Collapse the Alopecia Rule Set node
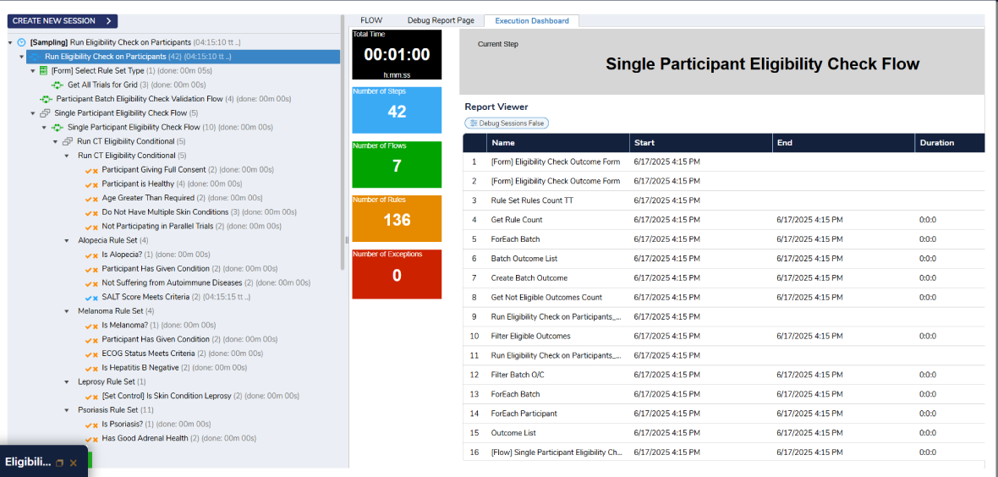This screenshot has width=998, height=477. [x=68, y=241]
